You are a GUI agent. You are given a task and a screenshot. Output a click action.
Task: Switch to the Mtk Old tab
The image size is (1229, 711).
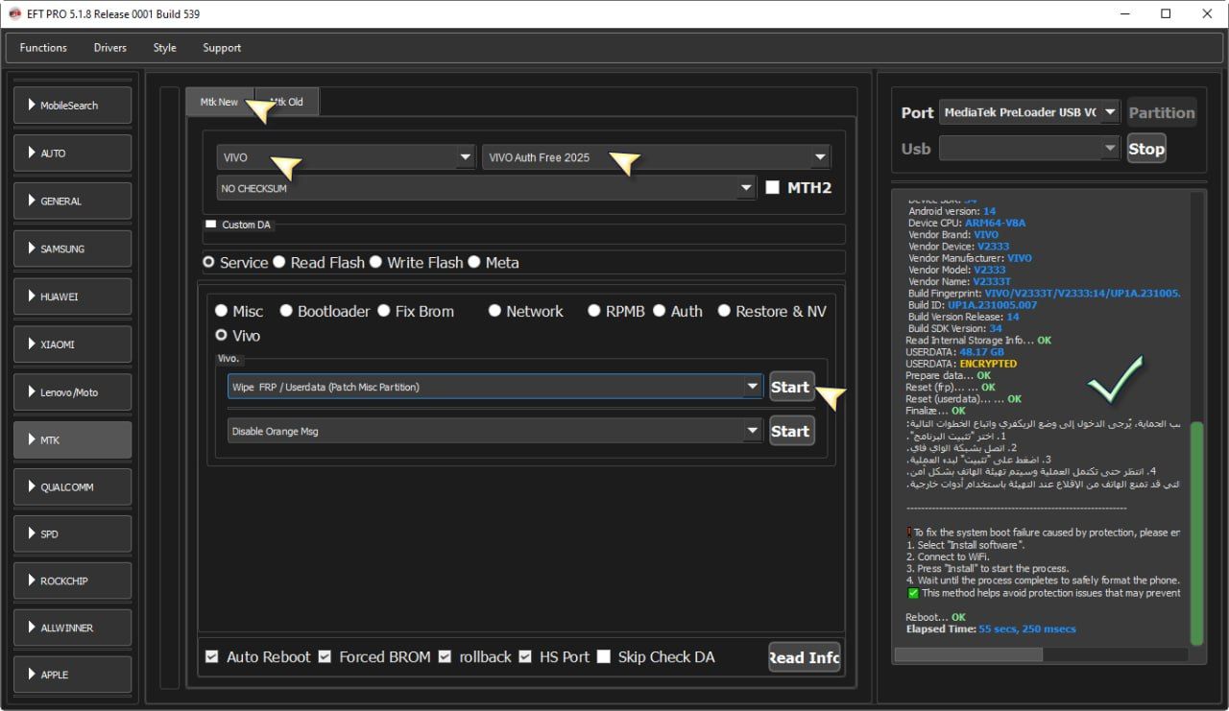[286, 102]
